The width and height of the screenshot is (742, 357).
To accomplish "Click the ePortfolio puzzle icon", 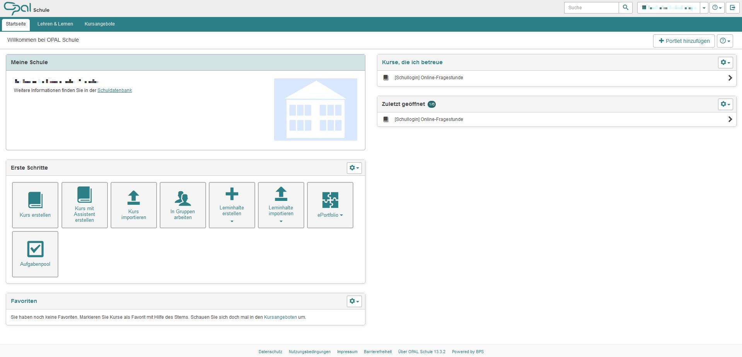I will (x=330, y=200).
